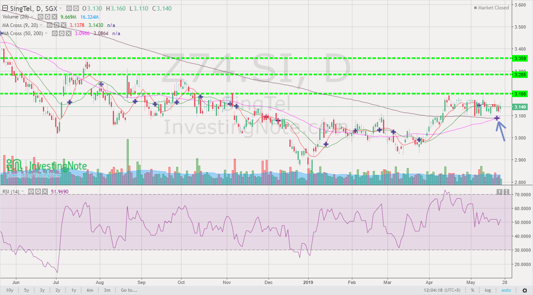The width and height of the screenshot is (533, 295).
Task: Click the 3.359 green resistance price label
Action: click(520, 58)
